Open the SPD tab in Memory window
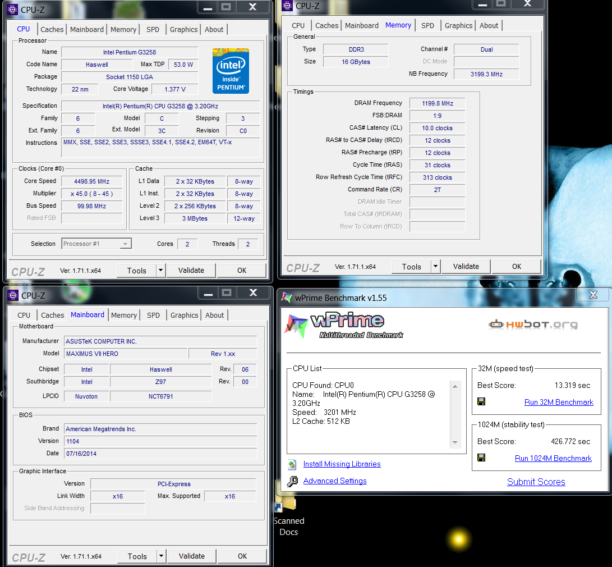The width and height of the screenshot is (612, 567). [x=427, y=25]
